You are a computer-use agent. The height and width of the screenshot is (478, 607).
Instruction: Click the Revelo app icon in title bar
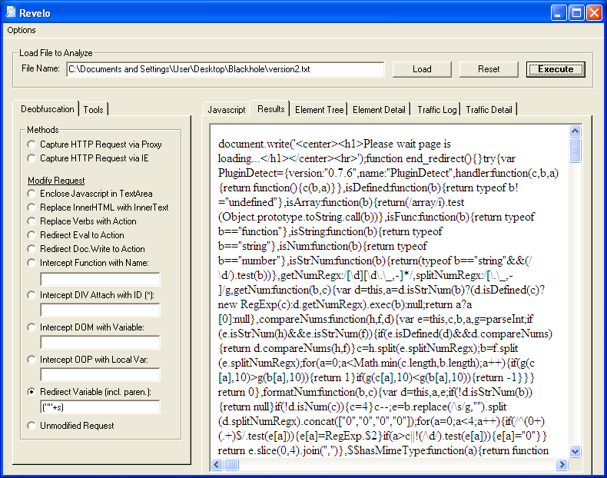(11, 12)
